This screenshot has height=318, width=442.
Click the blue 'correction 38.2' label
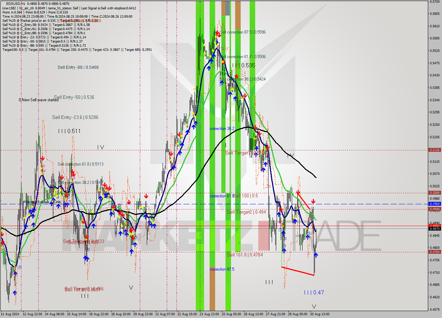point(222,129)
